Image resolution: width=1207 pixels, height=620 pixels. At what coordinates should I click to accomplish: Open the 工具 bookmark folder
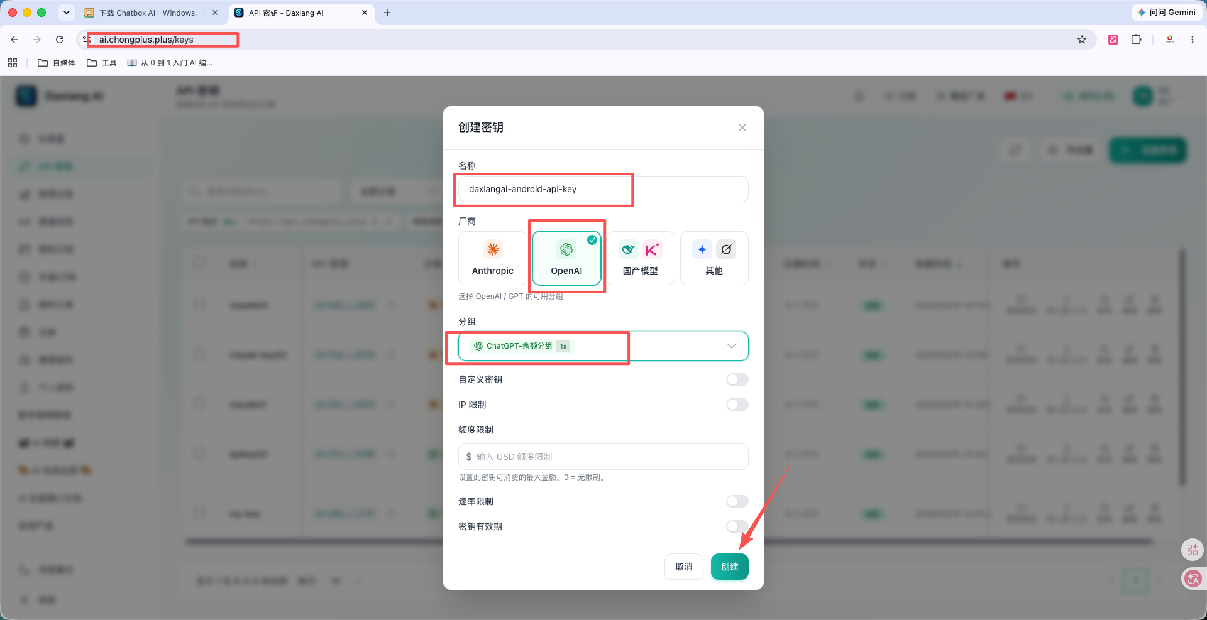tap(102, 63)
